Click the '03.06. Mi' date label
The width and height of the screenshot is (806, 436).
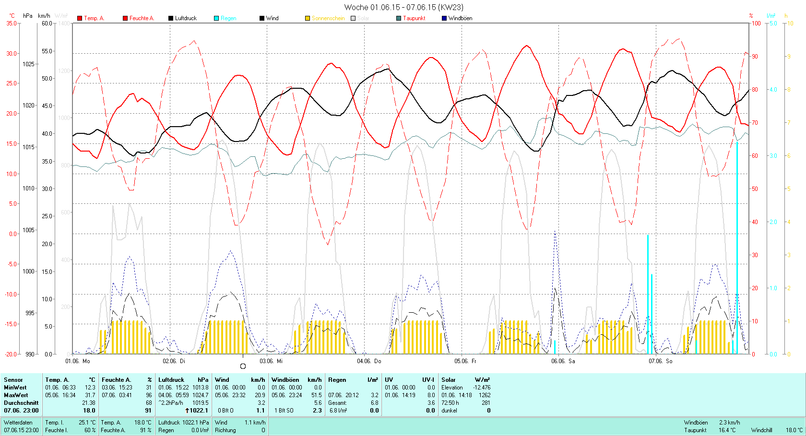point(271,361)
